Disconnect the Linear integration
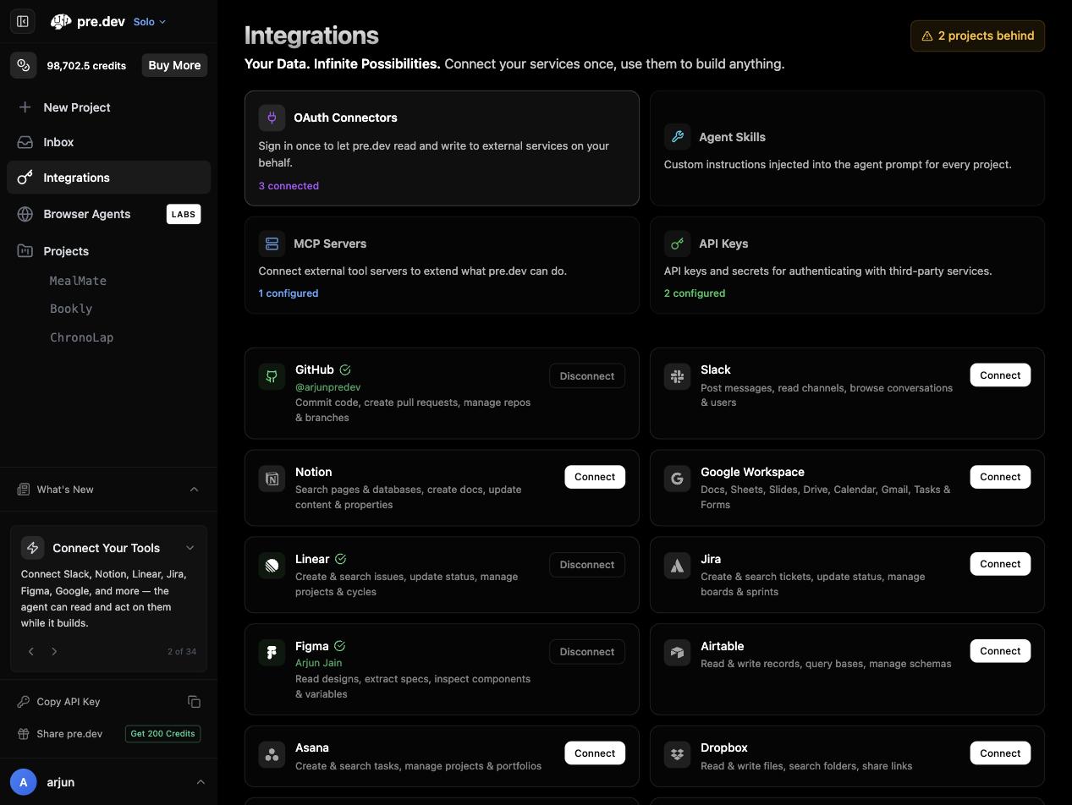 [587, 565]
